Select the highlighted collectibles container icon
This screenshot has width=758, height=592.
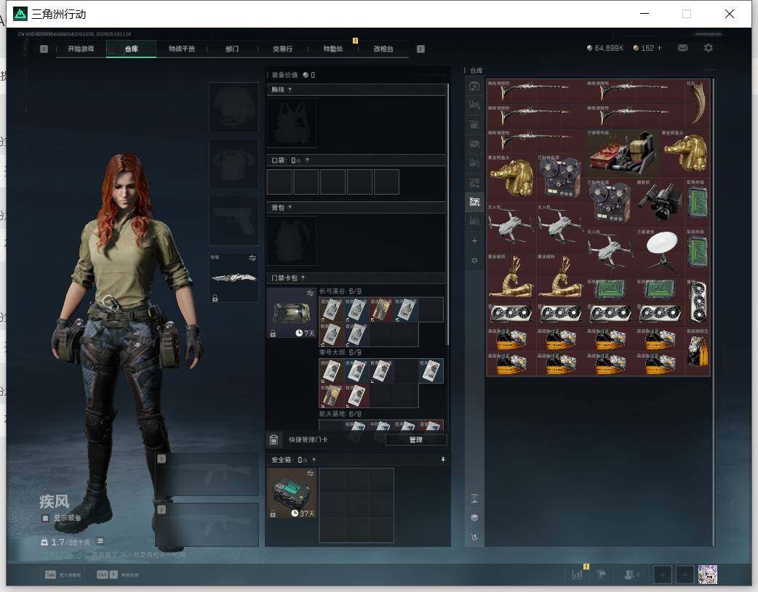(x=474, y=201)
